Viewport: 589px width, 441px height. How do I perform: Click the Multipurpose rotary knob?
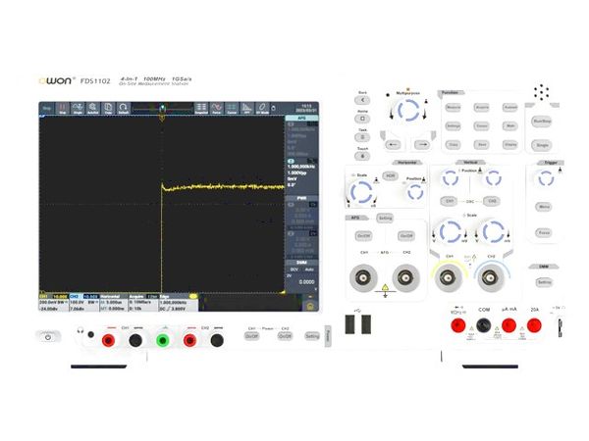click(408, 110)
